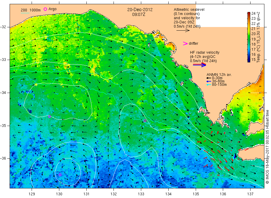This screenshot has width=271, height=198.
Task: Click the -36 latitude axis label
Action: pyautogui.click(x=3, y=158)
